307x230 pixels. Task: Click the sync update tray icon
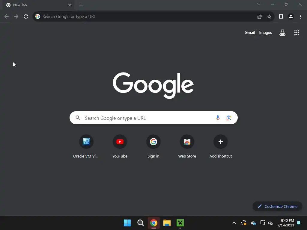tap(243, 223)
